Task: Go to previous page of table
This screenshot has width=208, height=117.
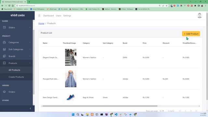Action: (186, 111)
